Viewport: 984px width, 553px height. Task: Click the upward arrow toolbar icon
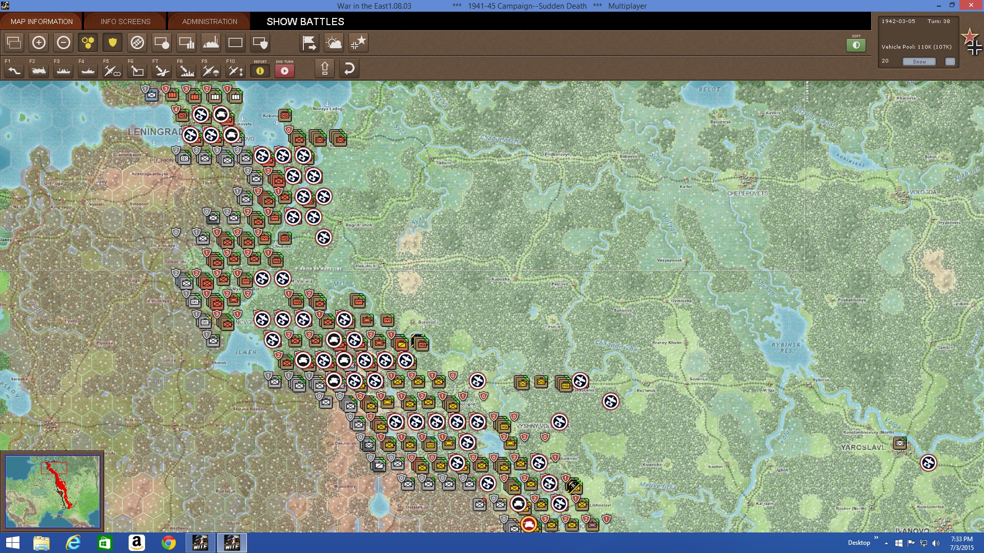tap(324, 68)
